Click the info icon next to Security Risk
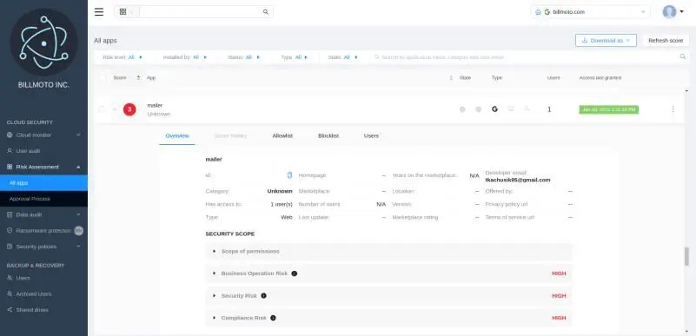 [x=263, y=296]
